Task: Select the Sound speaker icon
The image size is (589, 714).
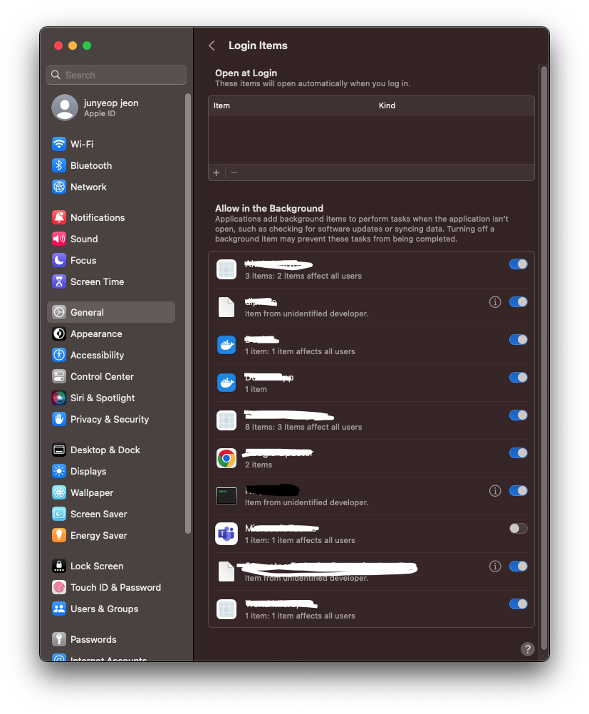Action: pyautogui.click(x=59, y=239)
